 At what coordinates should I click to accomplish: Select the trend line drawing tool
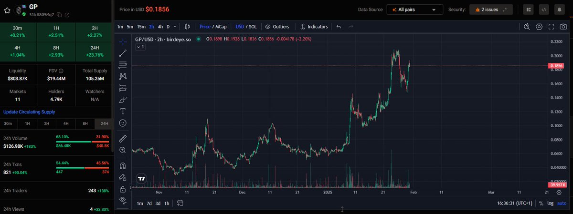coord(123,53)
